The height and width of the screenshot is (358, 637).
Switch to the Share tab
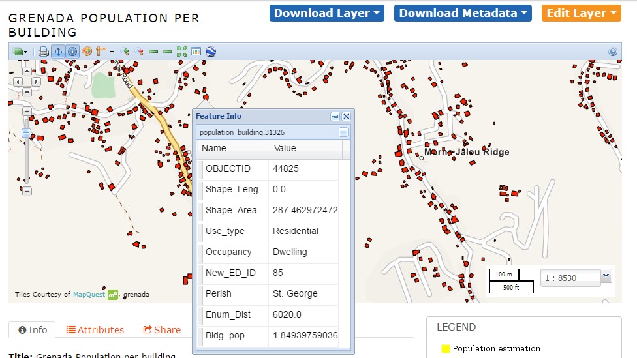pos(162,330)
